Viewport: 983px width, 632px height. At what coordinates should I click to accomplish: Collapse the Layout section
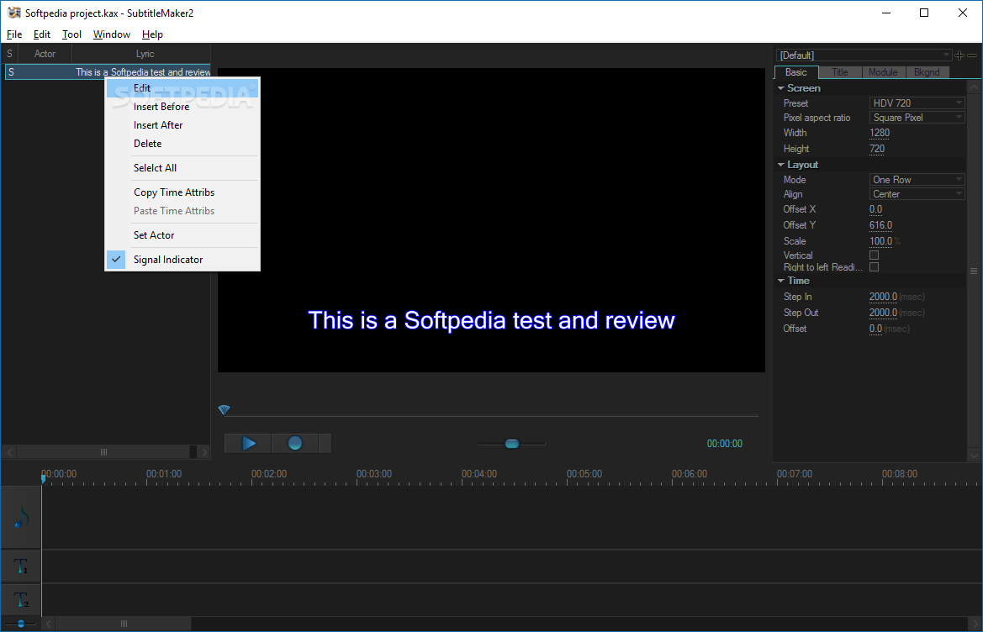coord(781,165)
